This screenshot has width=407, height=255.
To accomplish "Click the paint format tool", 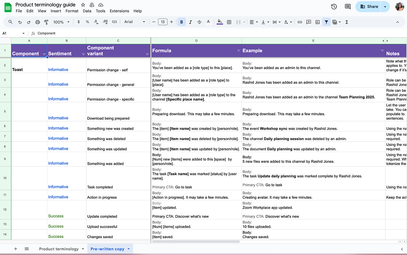I will coord(46,22).
